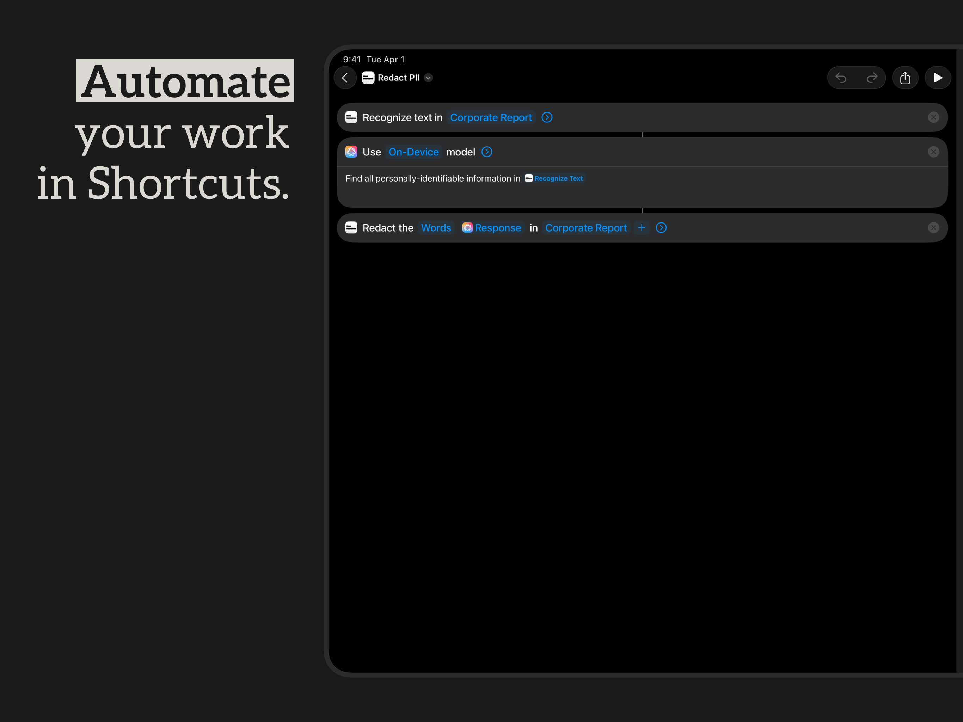Select Corporate Report in the Redact action
The image size is (963, 722).
[586, 228]
